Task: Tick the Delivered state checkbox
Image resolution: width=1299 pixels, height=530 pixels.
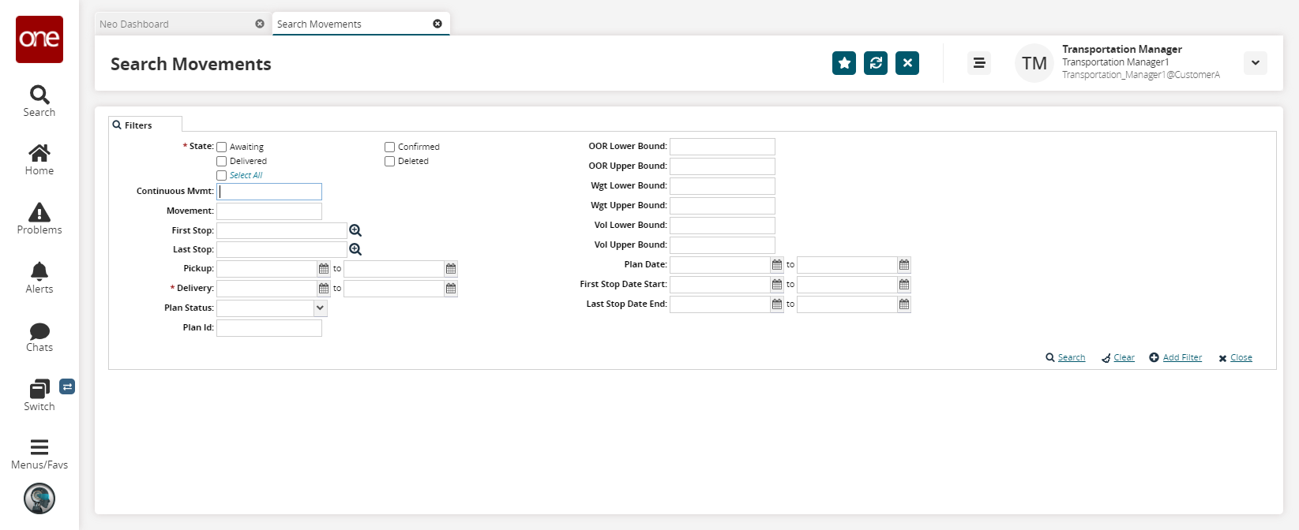Action: (222, 162)
